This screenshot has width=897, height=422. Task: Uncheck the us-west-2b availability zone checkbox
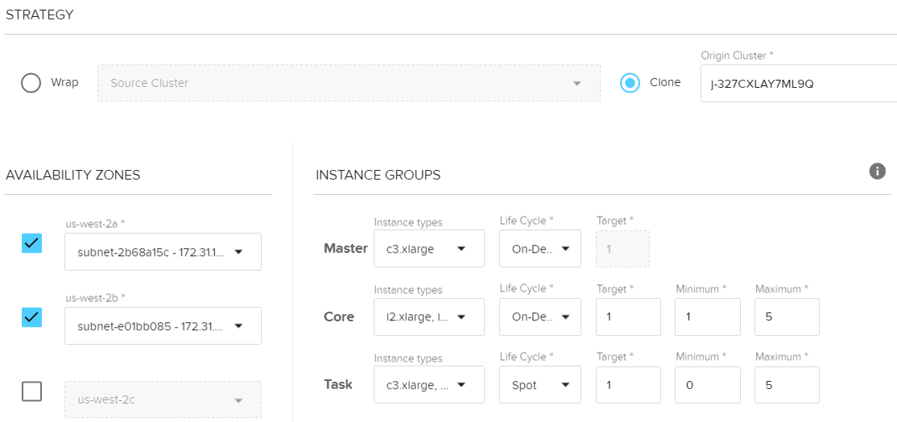31,317
